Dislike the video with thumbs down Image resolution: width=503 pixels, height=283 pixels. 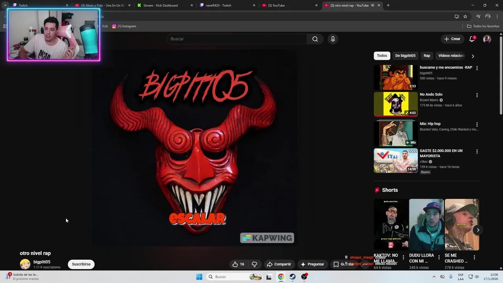(254, 264)
